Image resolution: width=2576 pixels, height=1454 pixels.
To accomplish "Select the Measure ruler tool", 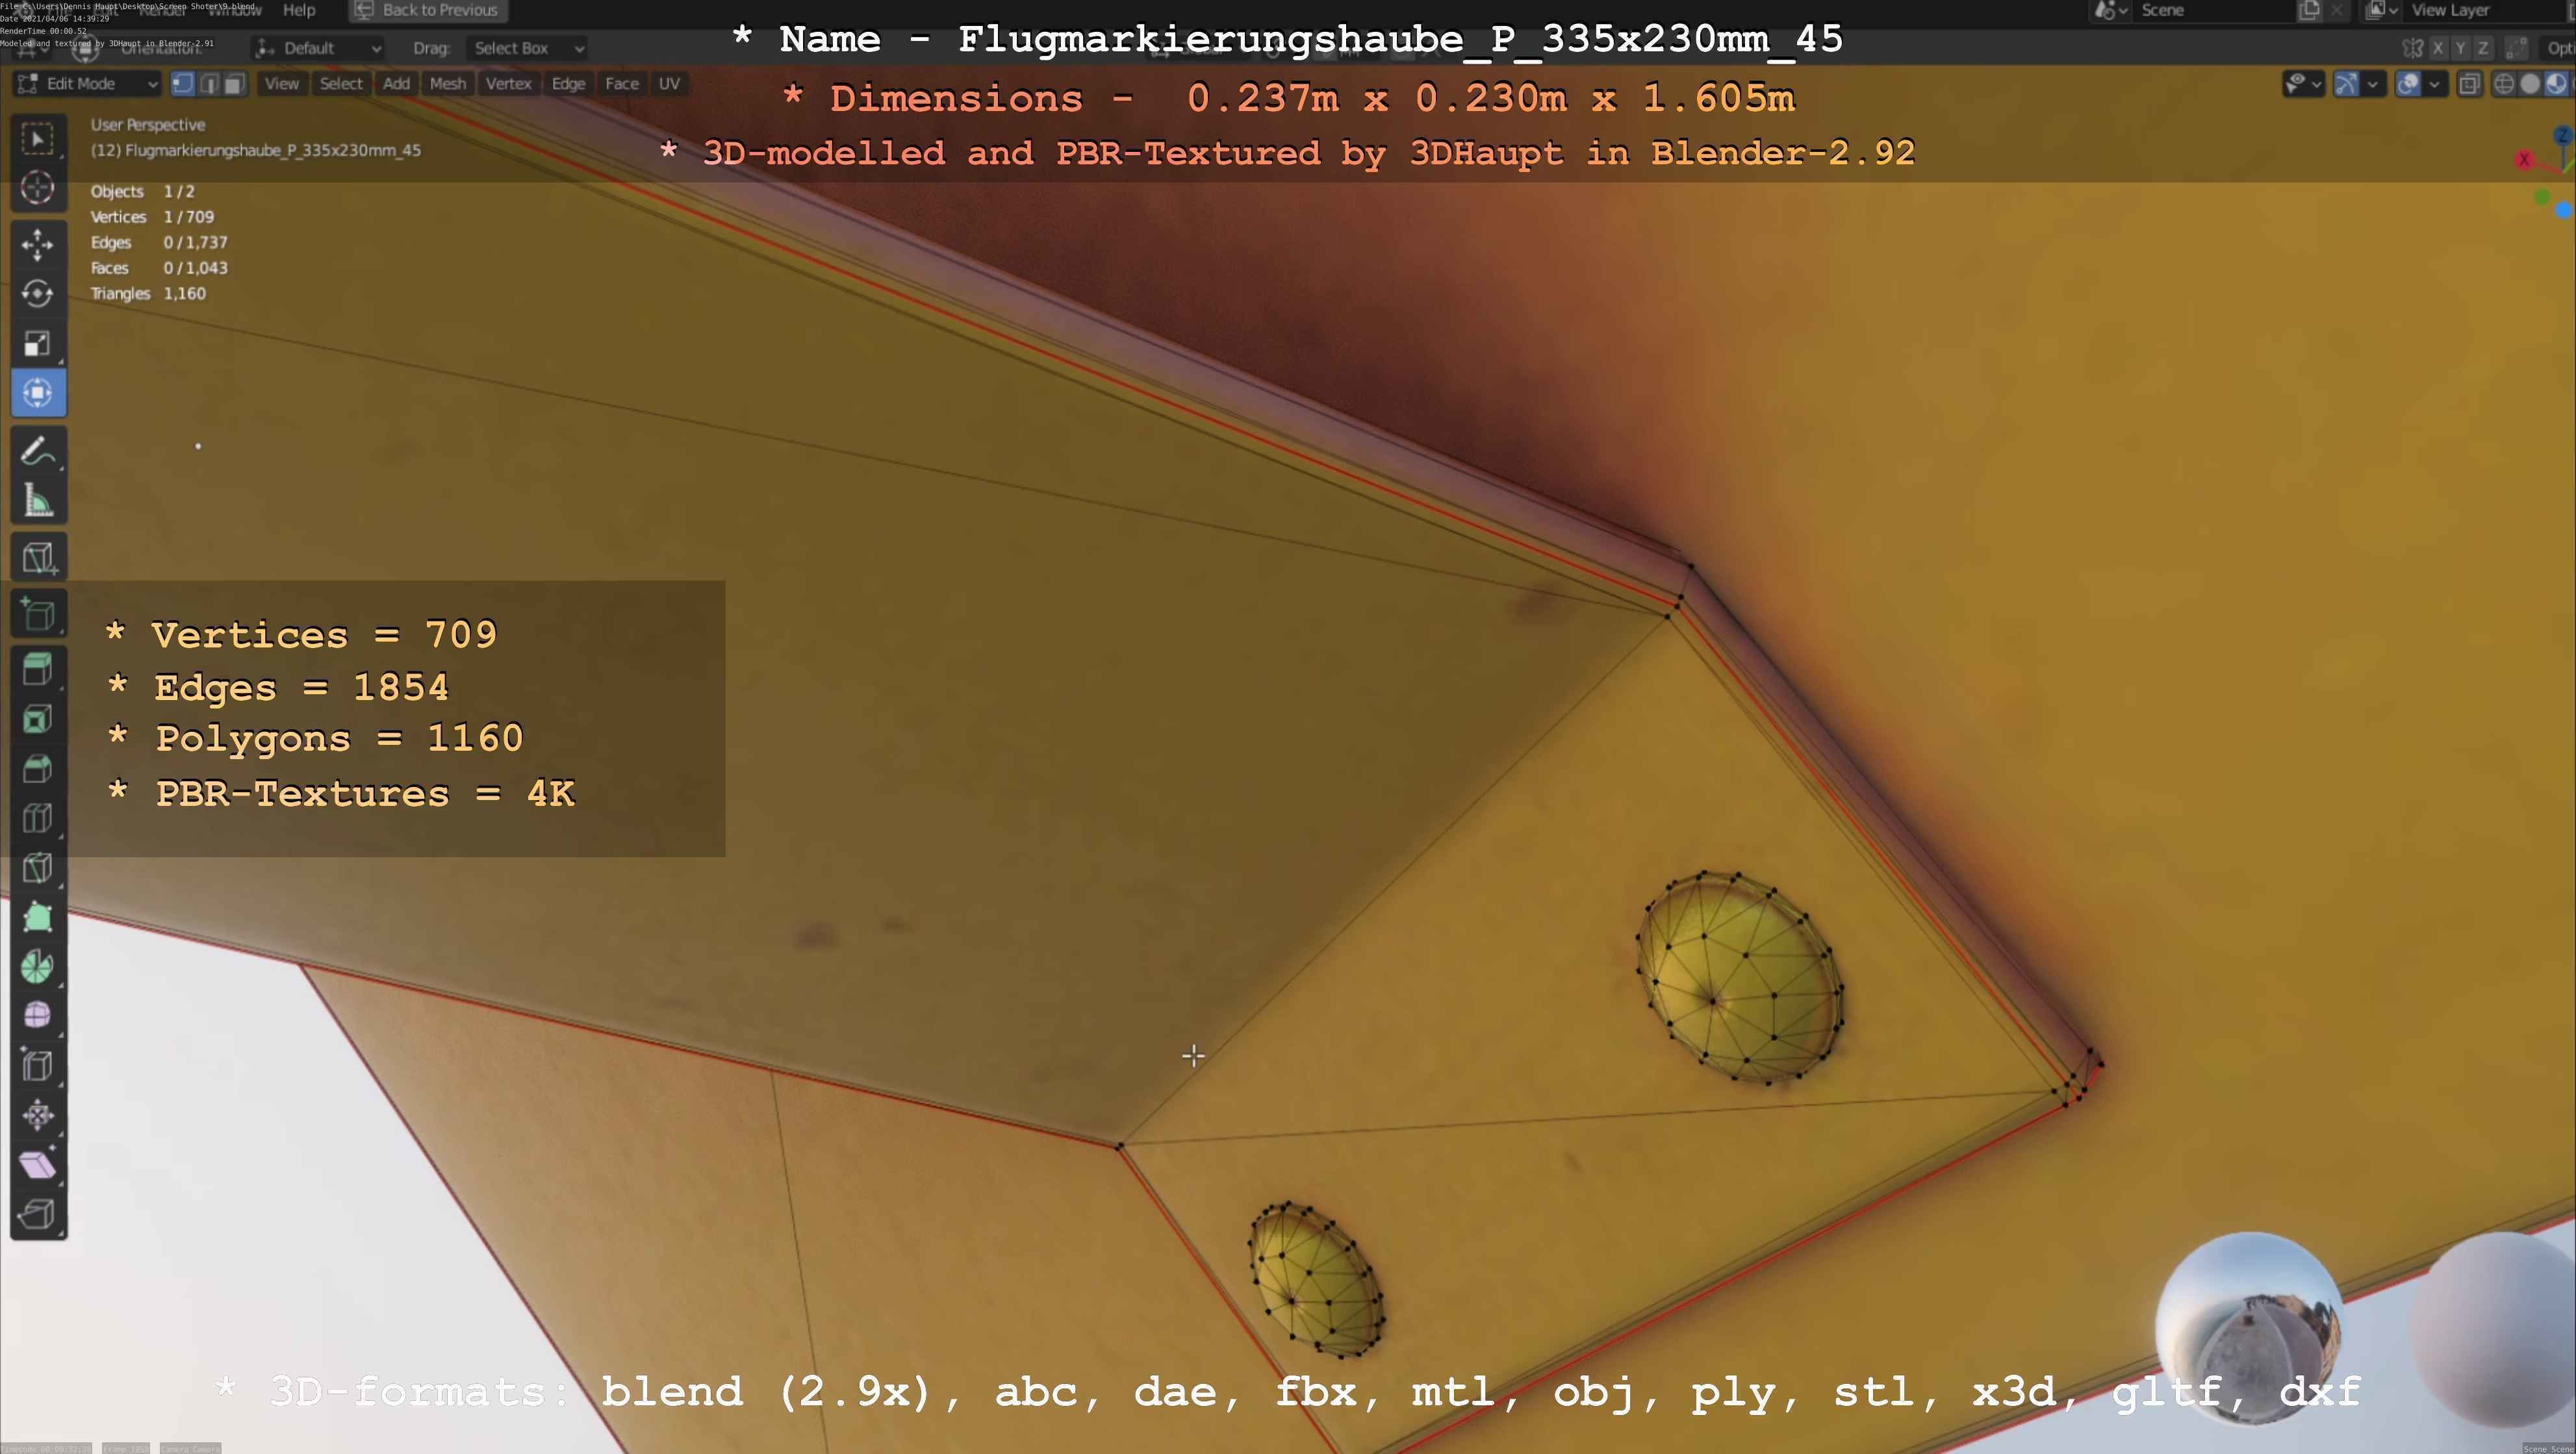I will (x=38, y=501).
